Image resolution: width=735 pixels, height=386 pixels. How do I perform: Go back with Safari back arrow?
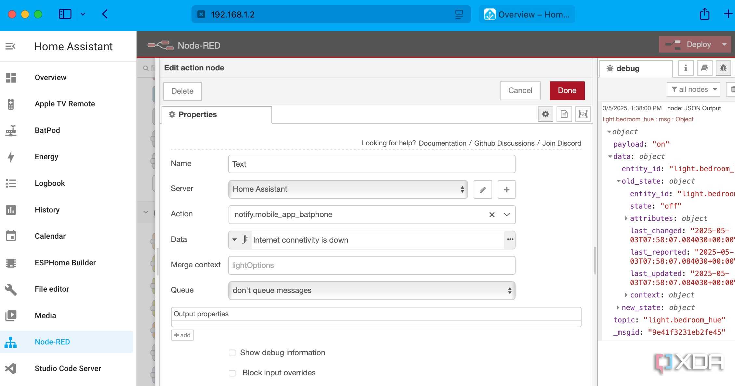click(105, 14)
